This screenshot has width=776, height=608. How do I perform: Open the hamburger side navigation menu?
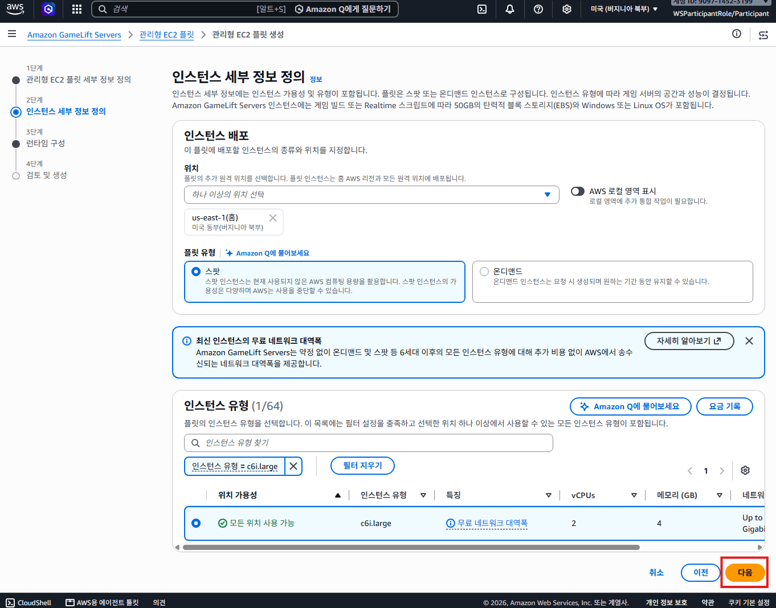[x=12, y=34]
